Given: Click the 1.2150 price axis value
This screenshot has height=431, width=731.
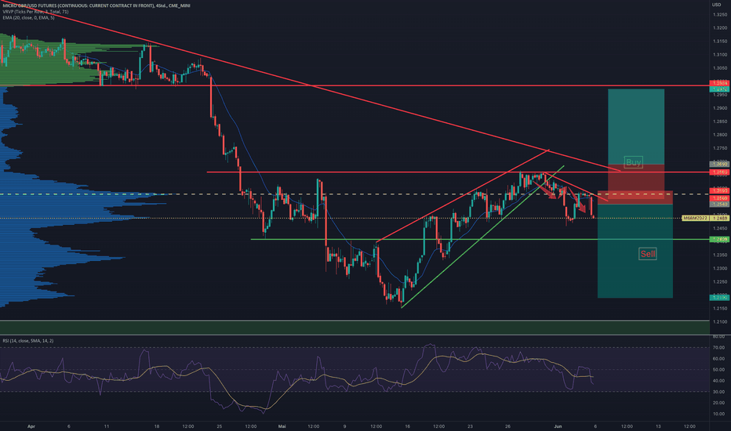Looking at the screenshot, I should pos(720,309).
